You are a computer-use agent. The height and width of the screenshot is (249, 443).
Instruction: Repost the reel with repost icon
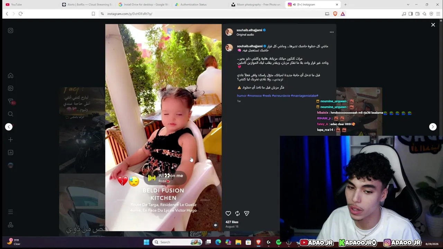237,213
